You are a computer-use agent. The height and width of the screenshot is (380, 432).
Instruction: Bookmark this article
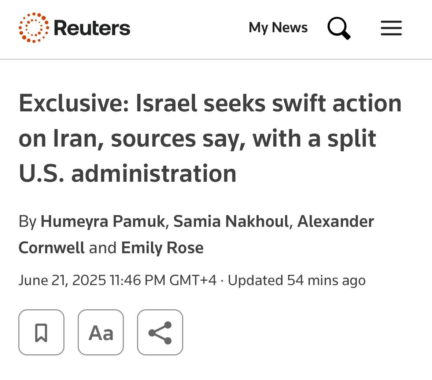click(x=41, y=332)
